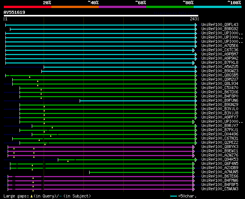Click the AV551619 query name

tap(15, 12)
